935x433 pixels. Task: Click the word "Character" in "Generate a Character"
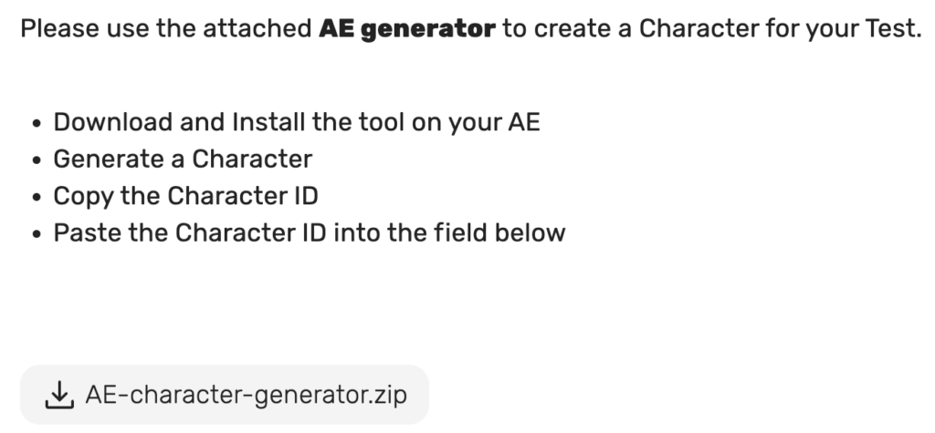252,159
